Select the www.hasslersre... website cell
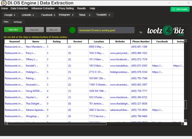 pos(120,97)
